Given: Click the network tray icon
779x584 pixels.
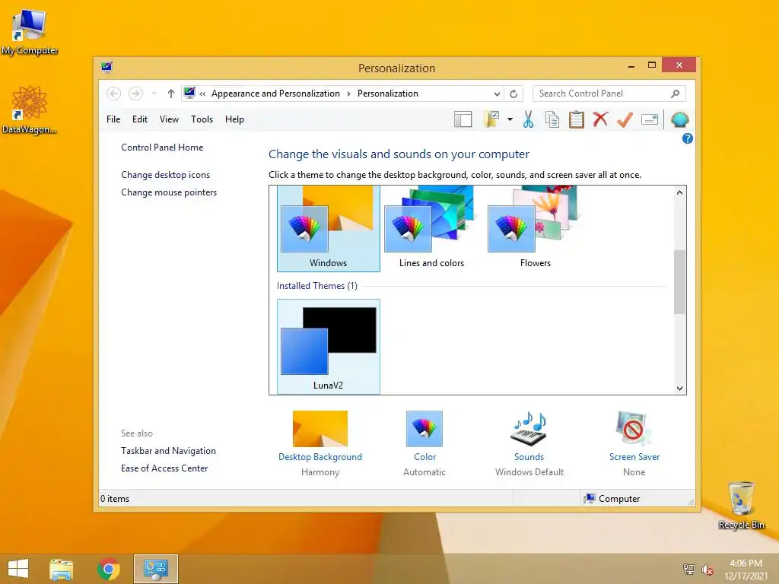Looking at the screenshot, I should [689, 569].
